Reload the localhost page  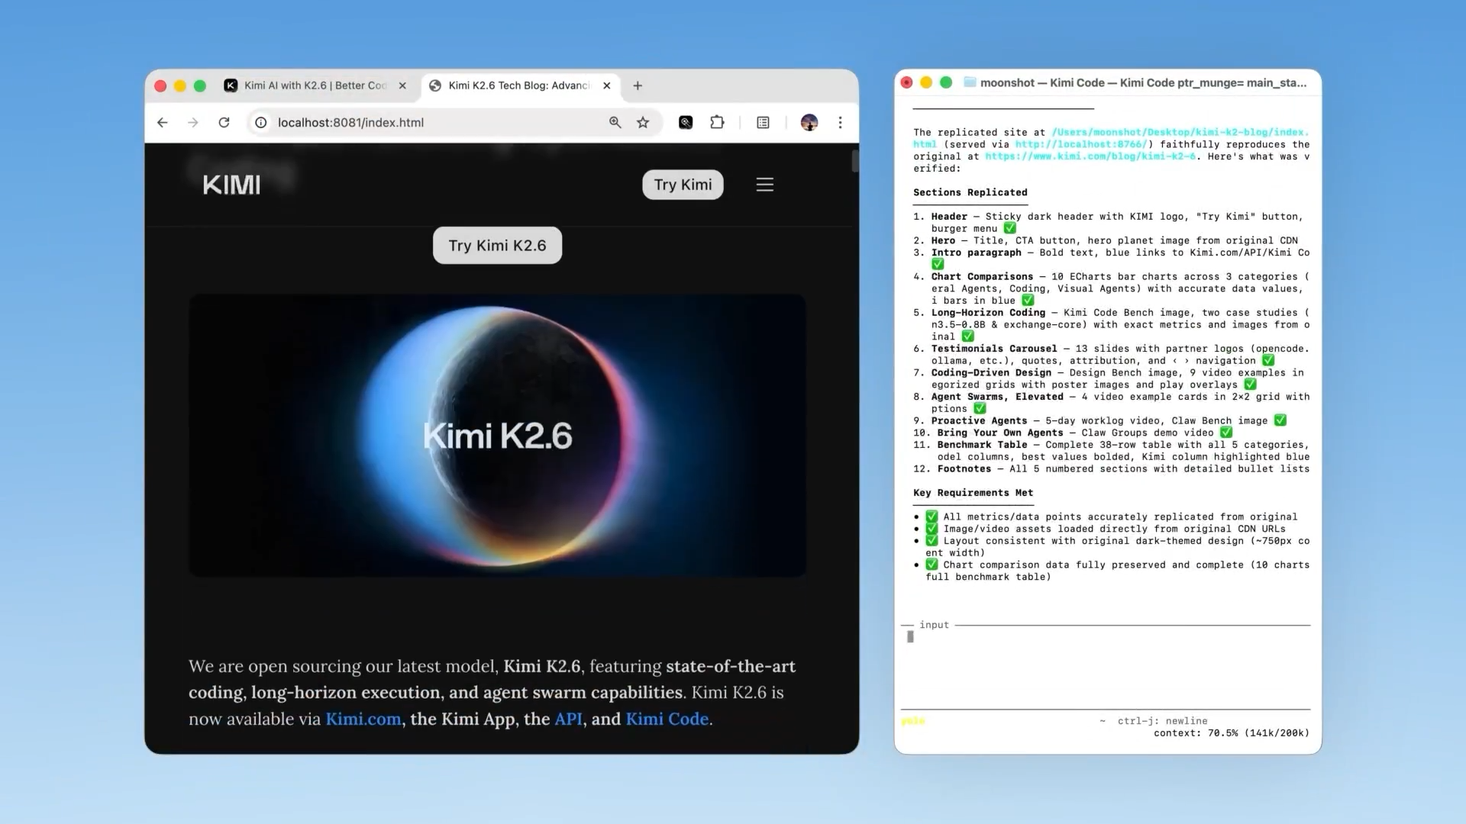(x=224, y=122)
